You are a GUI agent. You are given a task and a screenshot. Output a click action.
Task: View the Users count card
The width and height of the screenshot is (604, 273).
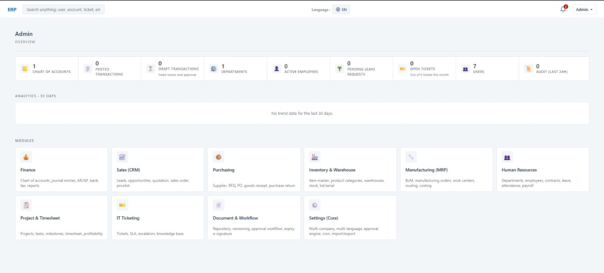pyautogui.click(x=487, y=69)
